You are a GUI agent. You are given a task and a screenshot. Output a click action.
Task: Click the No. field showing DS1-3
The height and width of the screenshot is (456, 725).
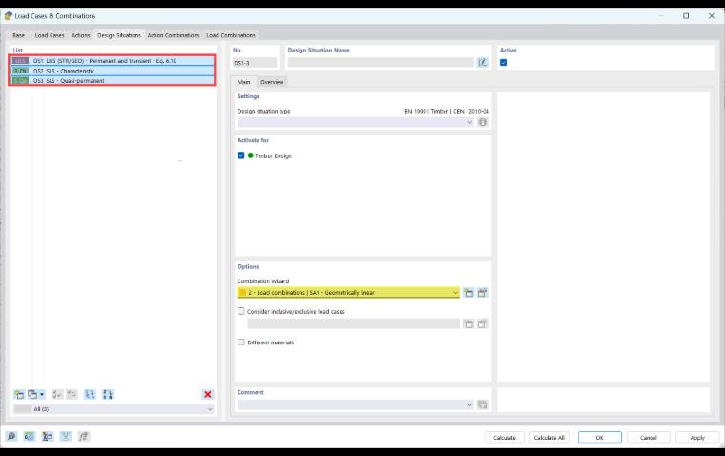[x=255, y=62]
